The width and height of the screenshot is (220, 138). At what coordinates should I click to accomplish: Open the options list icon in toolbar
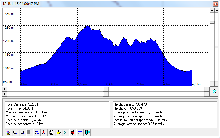point(37,132)
